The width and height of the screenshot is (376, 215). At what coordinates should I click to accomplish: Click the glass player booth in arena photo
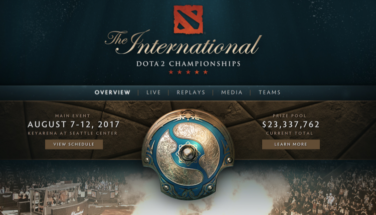click(55, 196)
